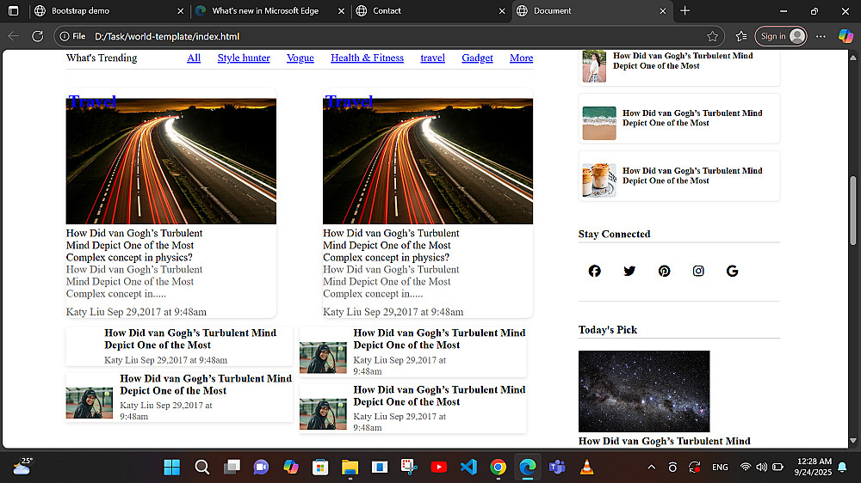Viewport: 861px width, 483px height.
Task: Open the tab actions menu icon
Action: [x=14, y=10]
